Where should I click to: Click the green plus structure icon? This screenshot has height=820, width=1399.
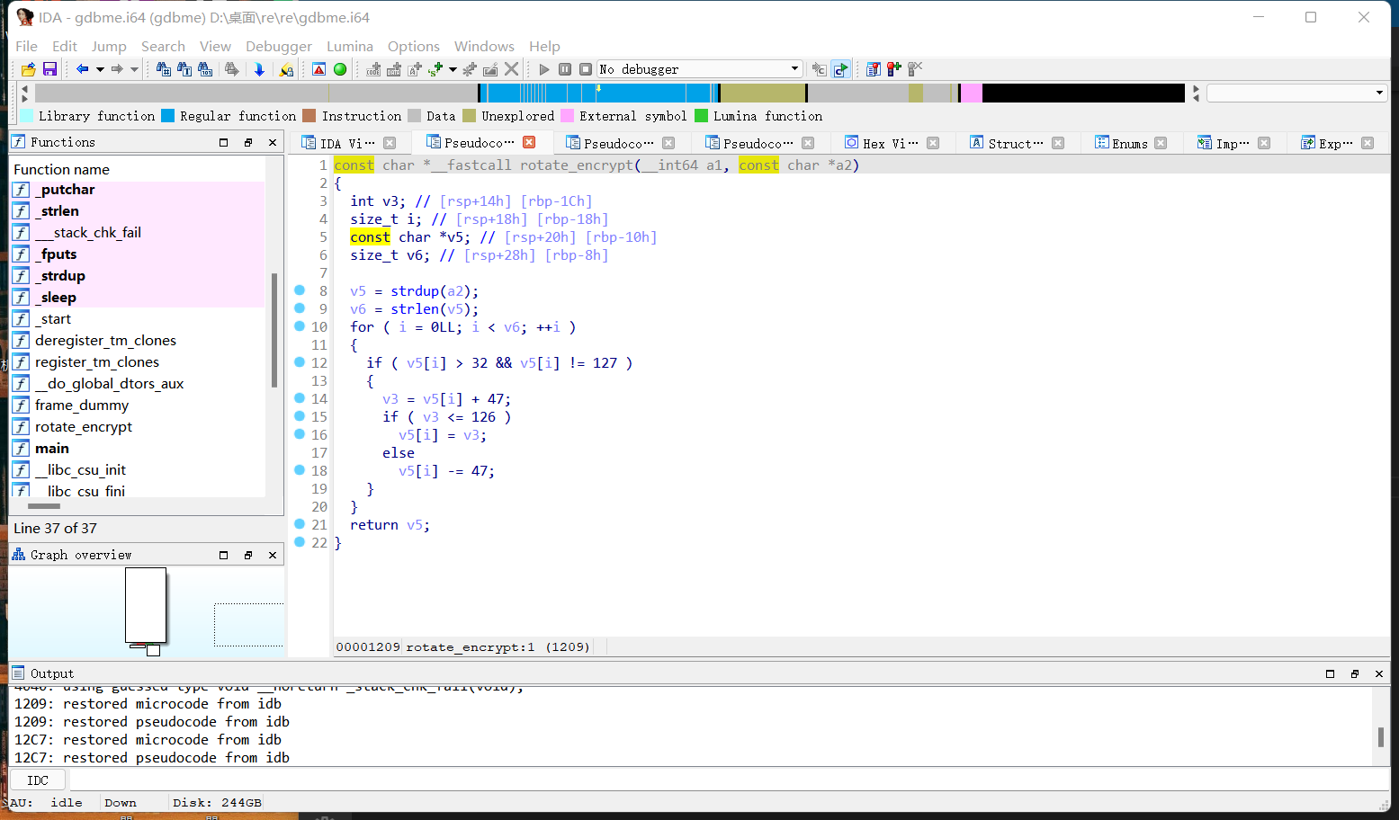(436, 69)
